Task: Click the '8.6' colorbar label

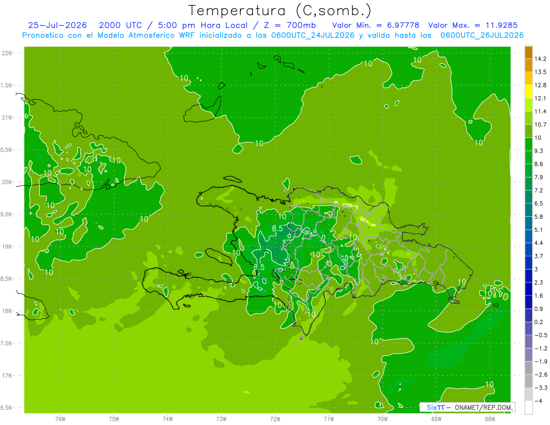Action: click(x=539, y=164)
